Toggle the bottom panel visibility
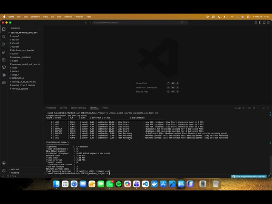 tap(264, 23)
